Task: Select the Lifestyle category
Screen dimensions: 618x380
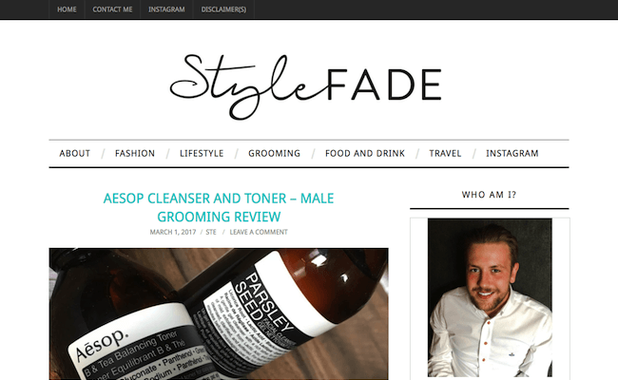Action: pos(202,153)
